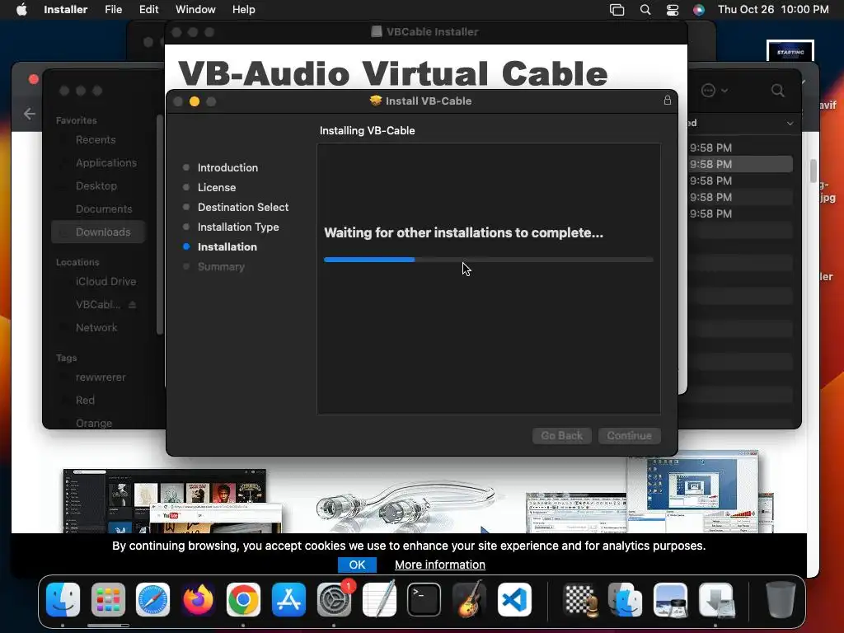The image size is (844, 633).
Task: Select the Destination Select installer step
Action: click(243, 207)
